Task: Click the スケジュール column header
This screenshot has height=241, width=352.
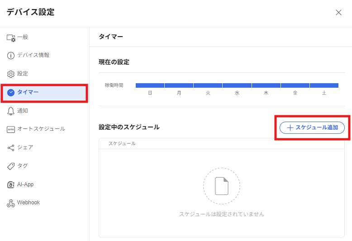Action: (122, 144)
